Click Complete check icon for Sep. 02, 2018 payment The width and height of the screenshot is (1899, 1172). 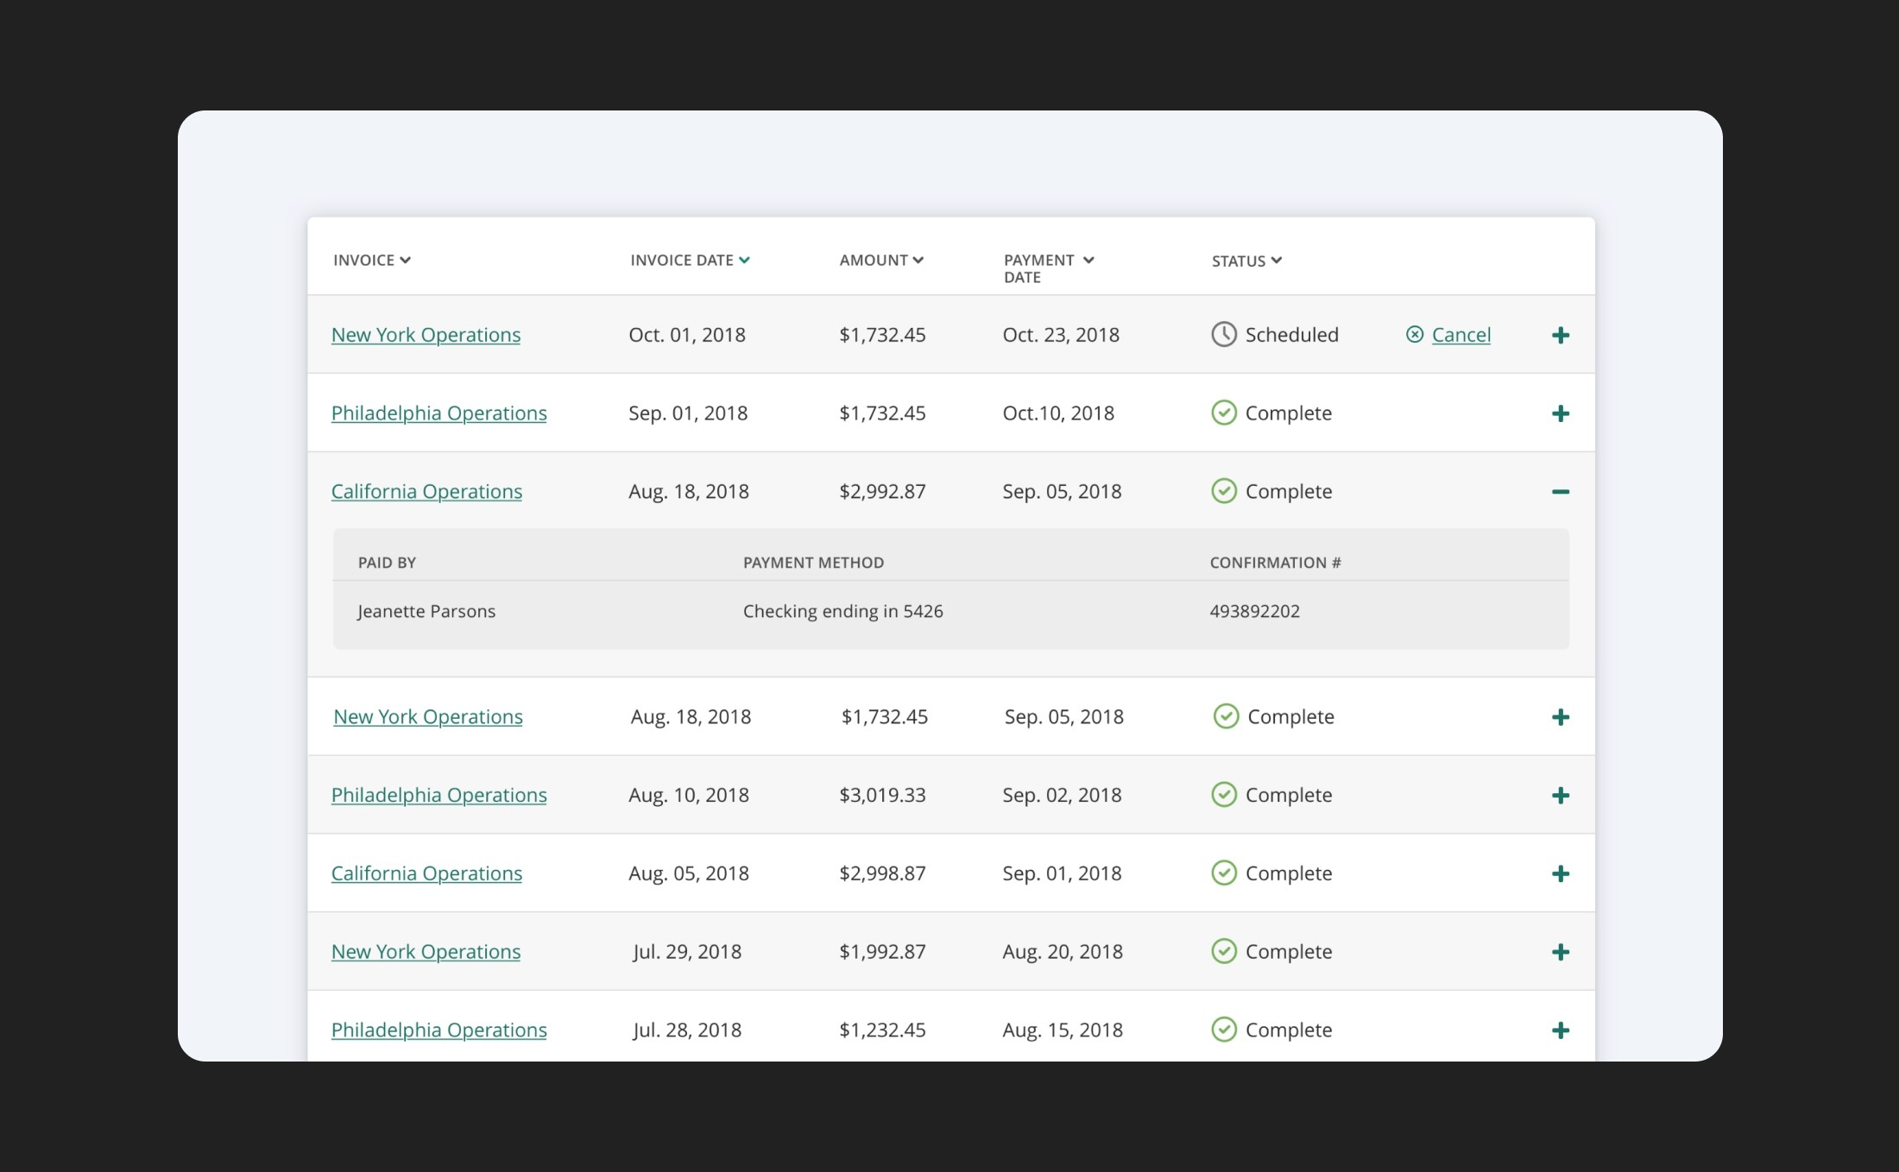tap(1223, 794)
